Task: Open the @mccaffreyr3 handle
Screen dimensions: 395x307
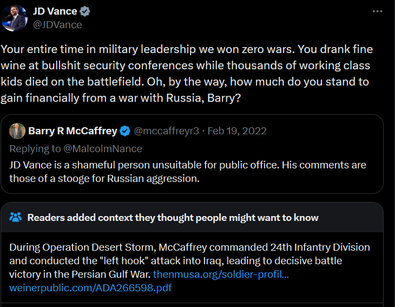Action: click(167, 131)
